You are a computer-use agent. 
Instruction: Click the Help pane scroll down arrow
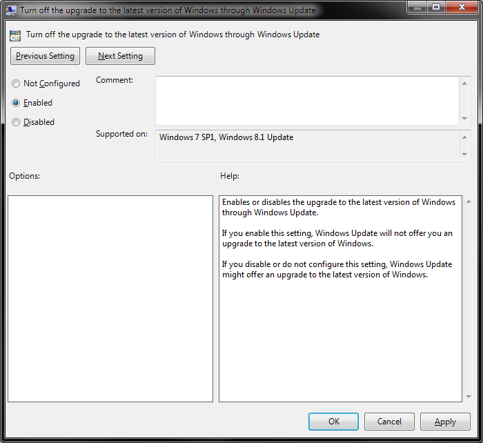[469, 397]
